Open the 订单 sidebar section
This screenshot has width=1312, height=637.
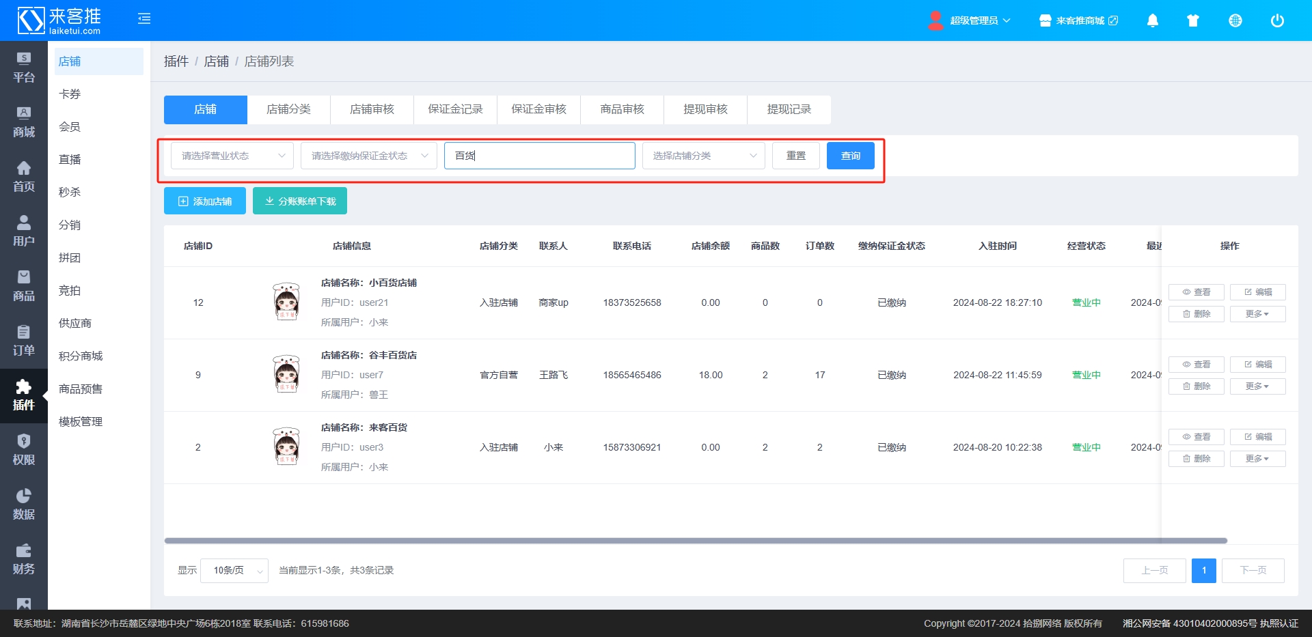24,341
